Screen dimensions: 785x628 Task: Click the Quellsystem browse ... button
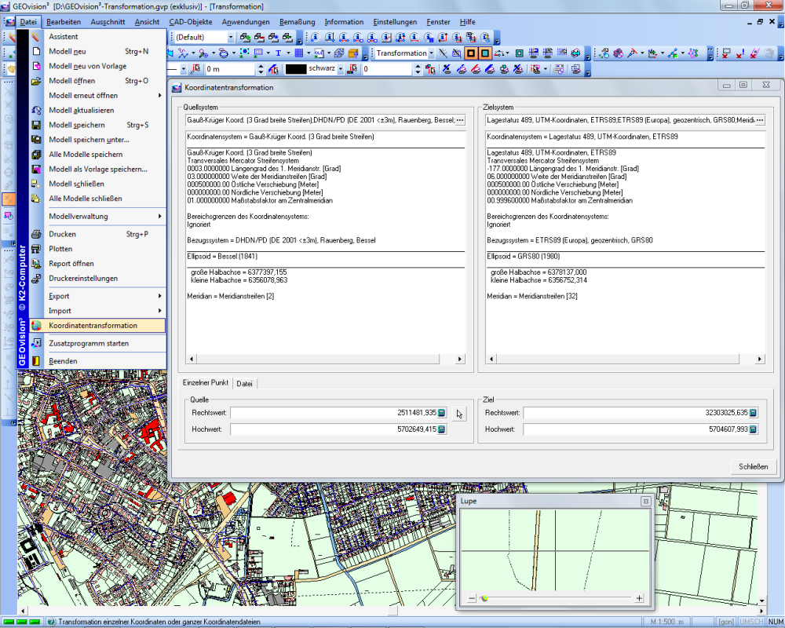pyautogui.click(x=460, y=120)
